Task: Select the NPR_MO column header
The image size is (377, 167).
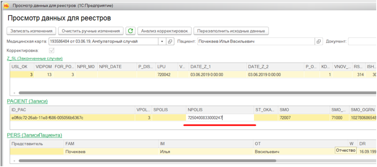Action: pyautogui.click(x=86, y=67)
